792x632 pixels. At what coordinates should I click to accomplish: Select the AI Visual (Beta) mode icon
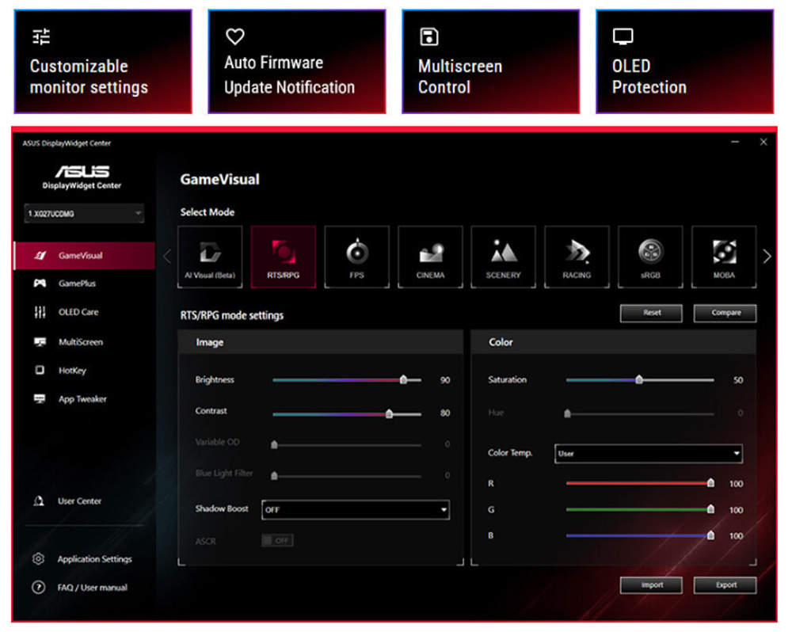click(210, 257)
